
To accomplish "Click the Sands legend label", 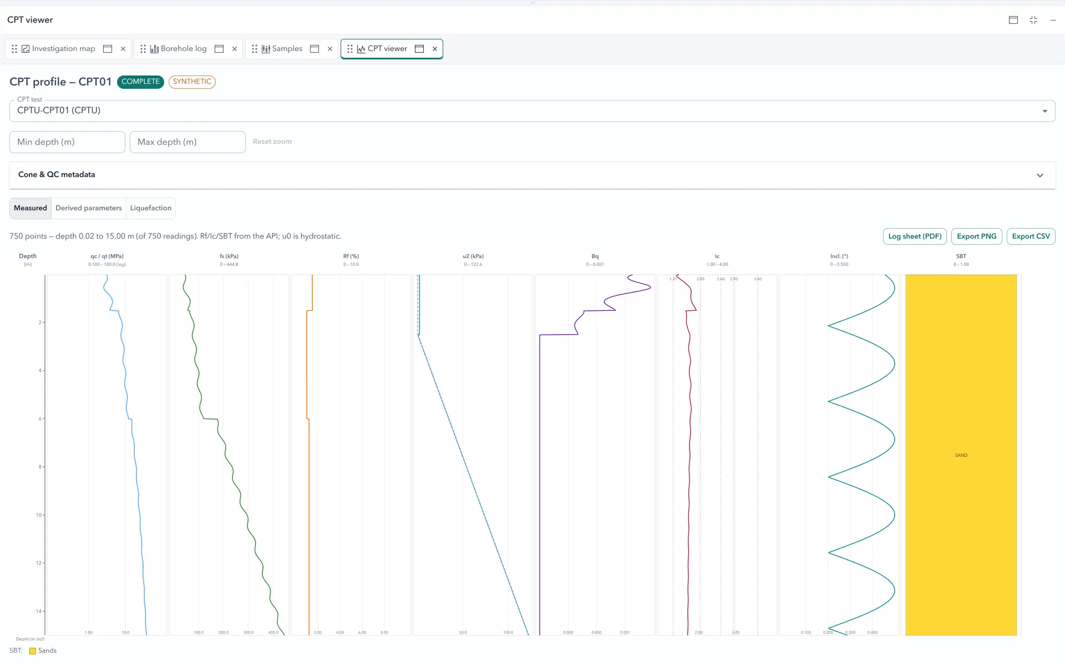I will (x=47, y=651).
